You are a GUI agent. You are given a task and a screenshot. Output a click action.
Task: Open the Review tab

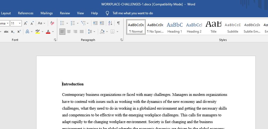(65, 13)
